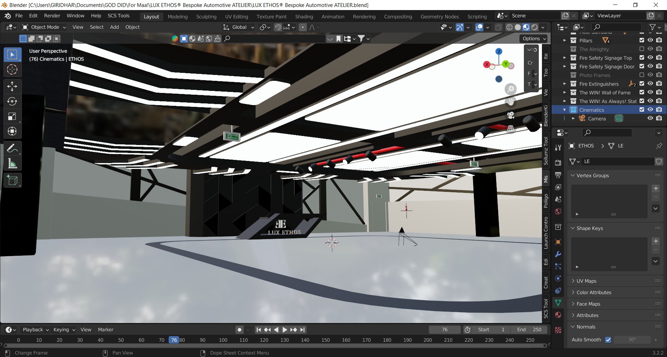
Task: Open the Texture properties checker tab
Action: [x=558, y=330]
